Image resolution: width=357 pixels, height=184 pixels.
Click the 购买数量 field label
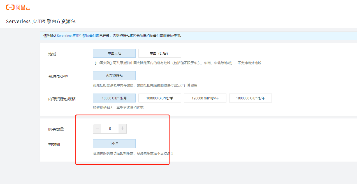tap(56, 129)
